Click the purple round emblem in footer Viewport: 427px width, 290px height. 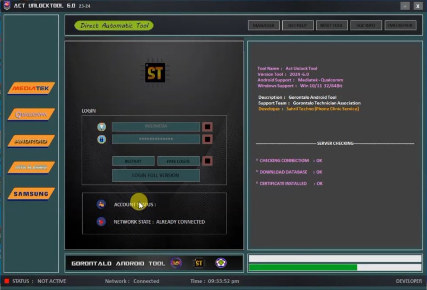pos(221,263)
